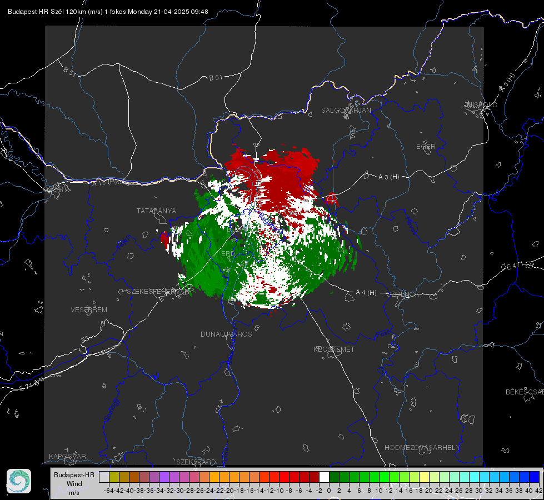Click the blue 'Somogy' county label
The width and height of the screenshot is (544, 500).
[x=111, y=410]
